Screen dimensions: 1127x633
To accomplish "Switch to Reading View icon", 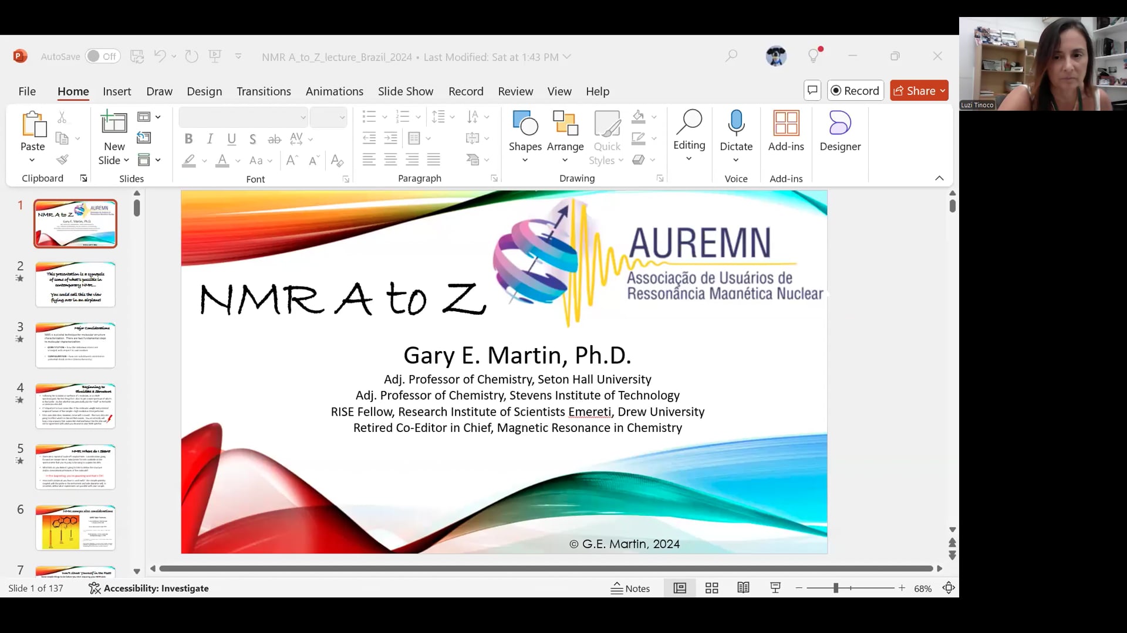I will pos(743,587).
